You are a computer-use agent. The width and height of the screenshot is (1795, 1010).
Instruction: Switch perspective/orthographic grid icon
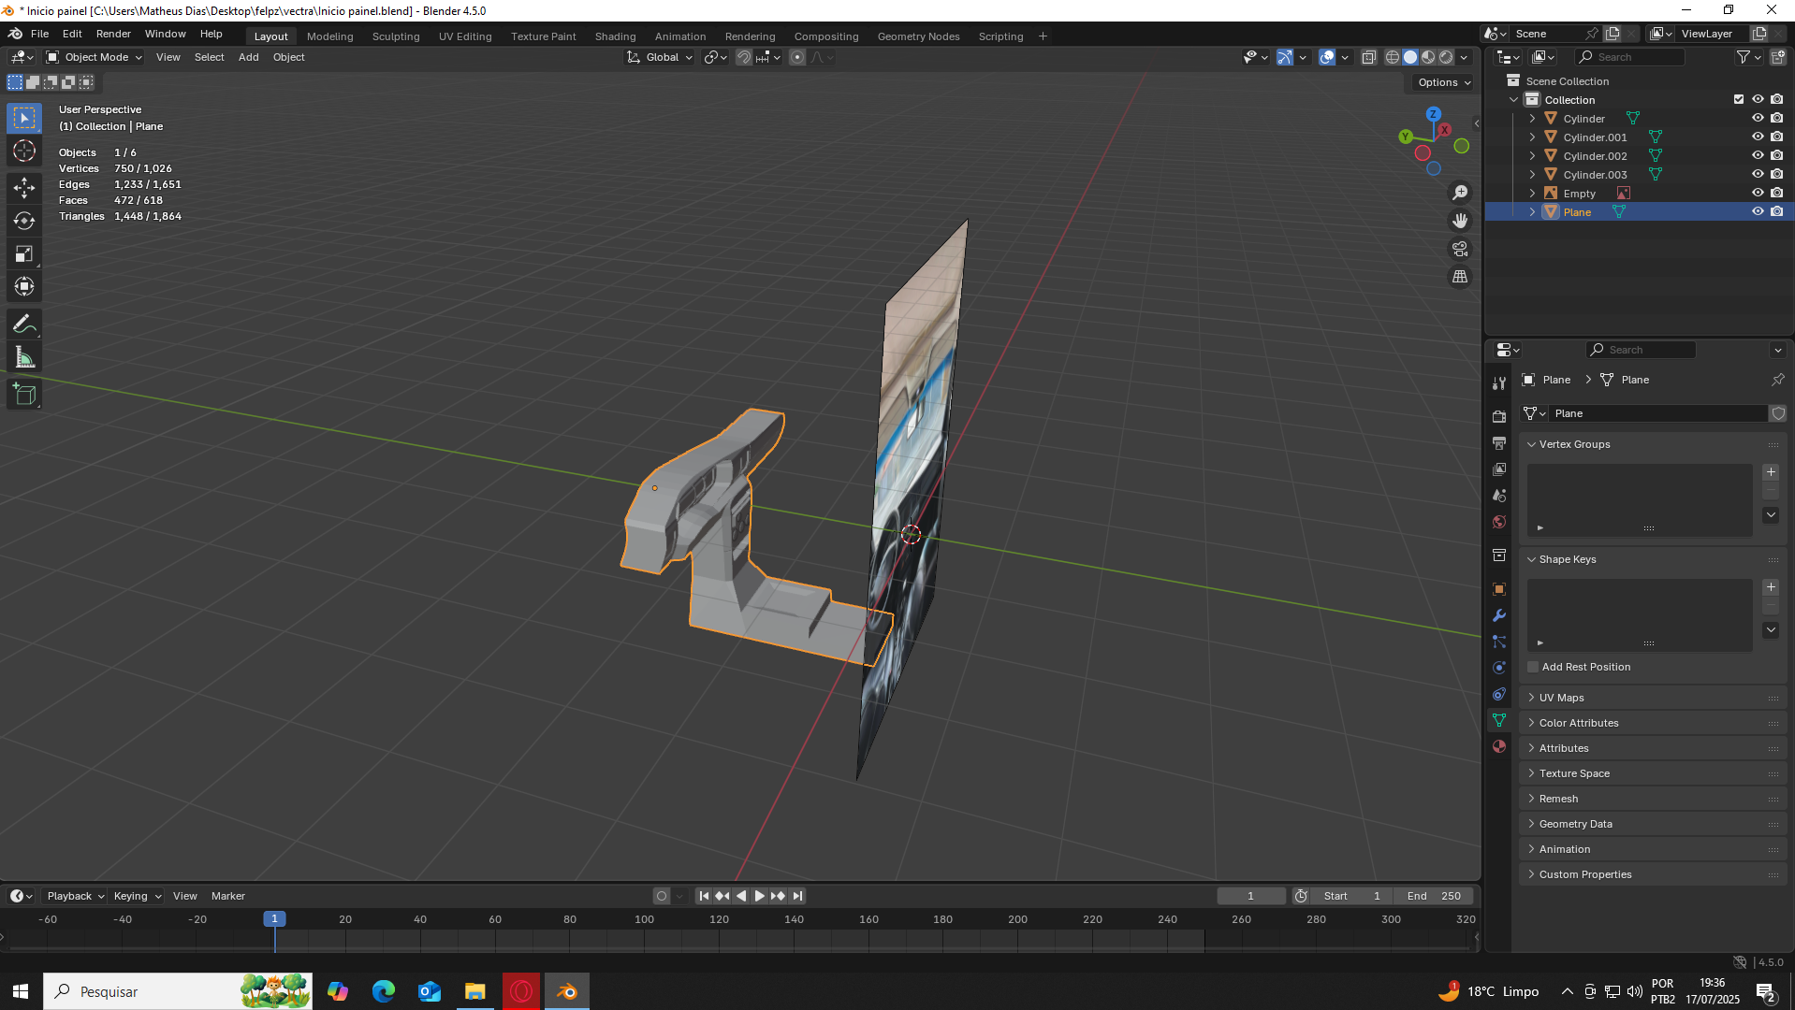pos(1460,277)
